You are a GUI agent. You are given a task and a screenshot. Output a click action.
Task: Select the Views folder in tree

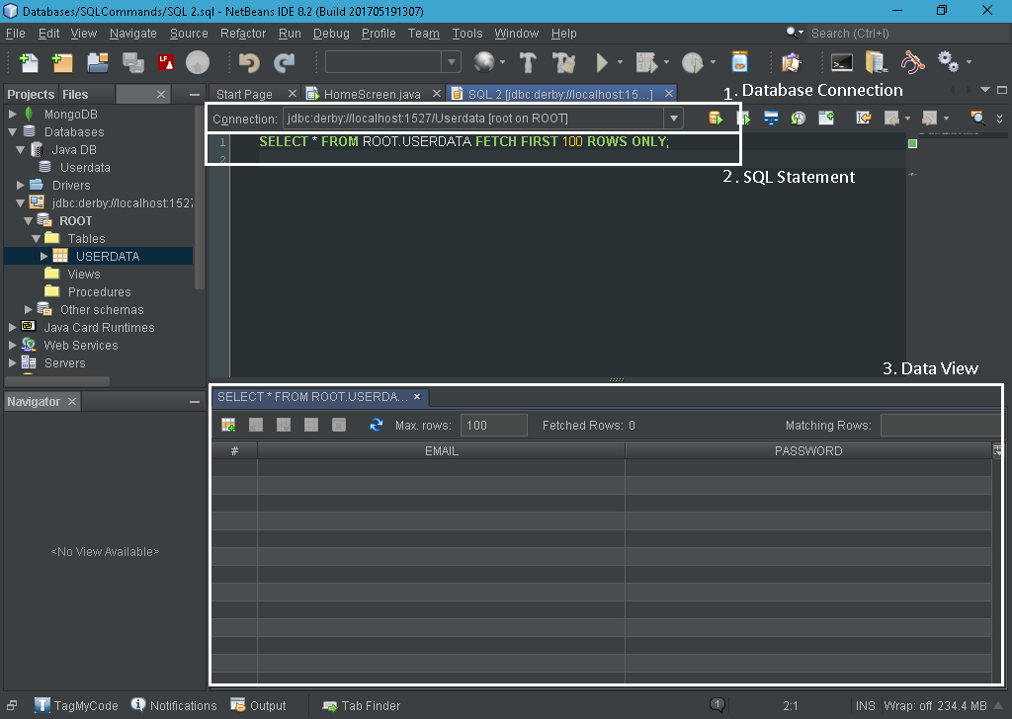point(84,274)
